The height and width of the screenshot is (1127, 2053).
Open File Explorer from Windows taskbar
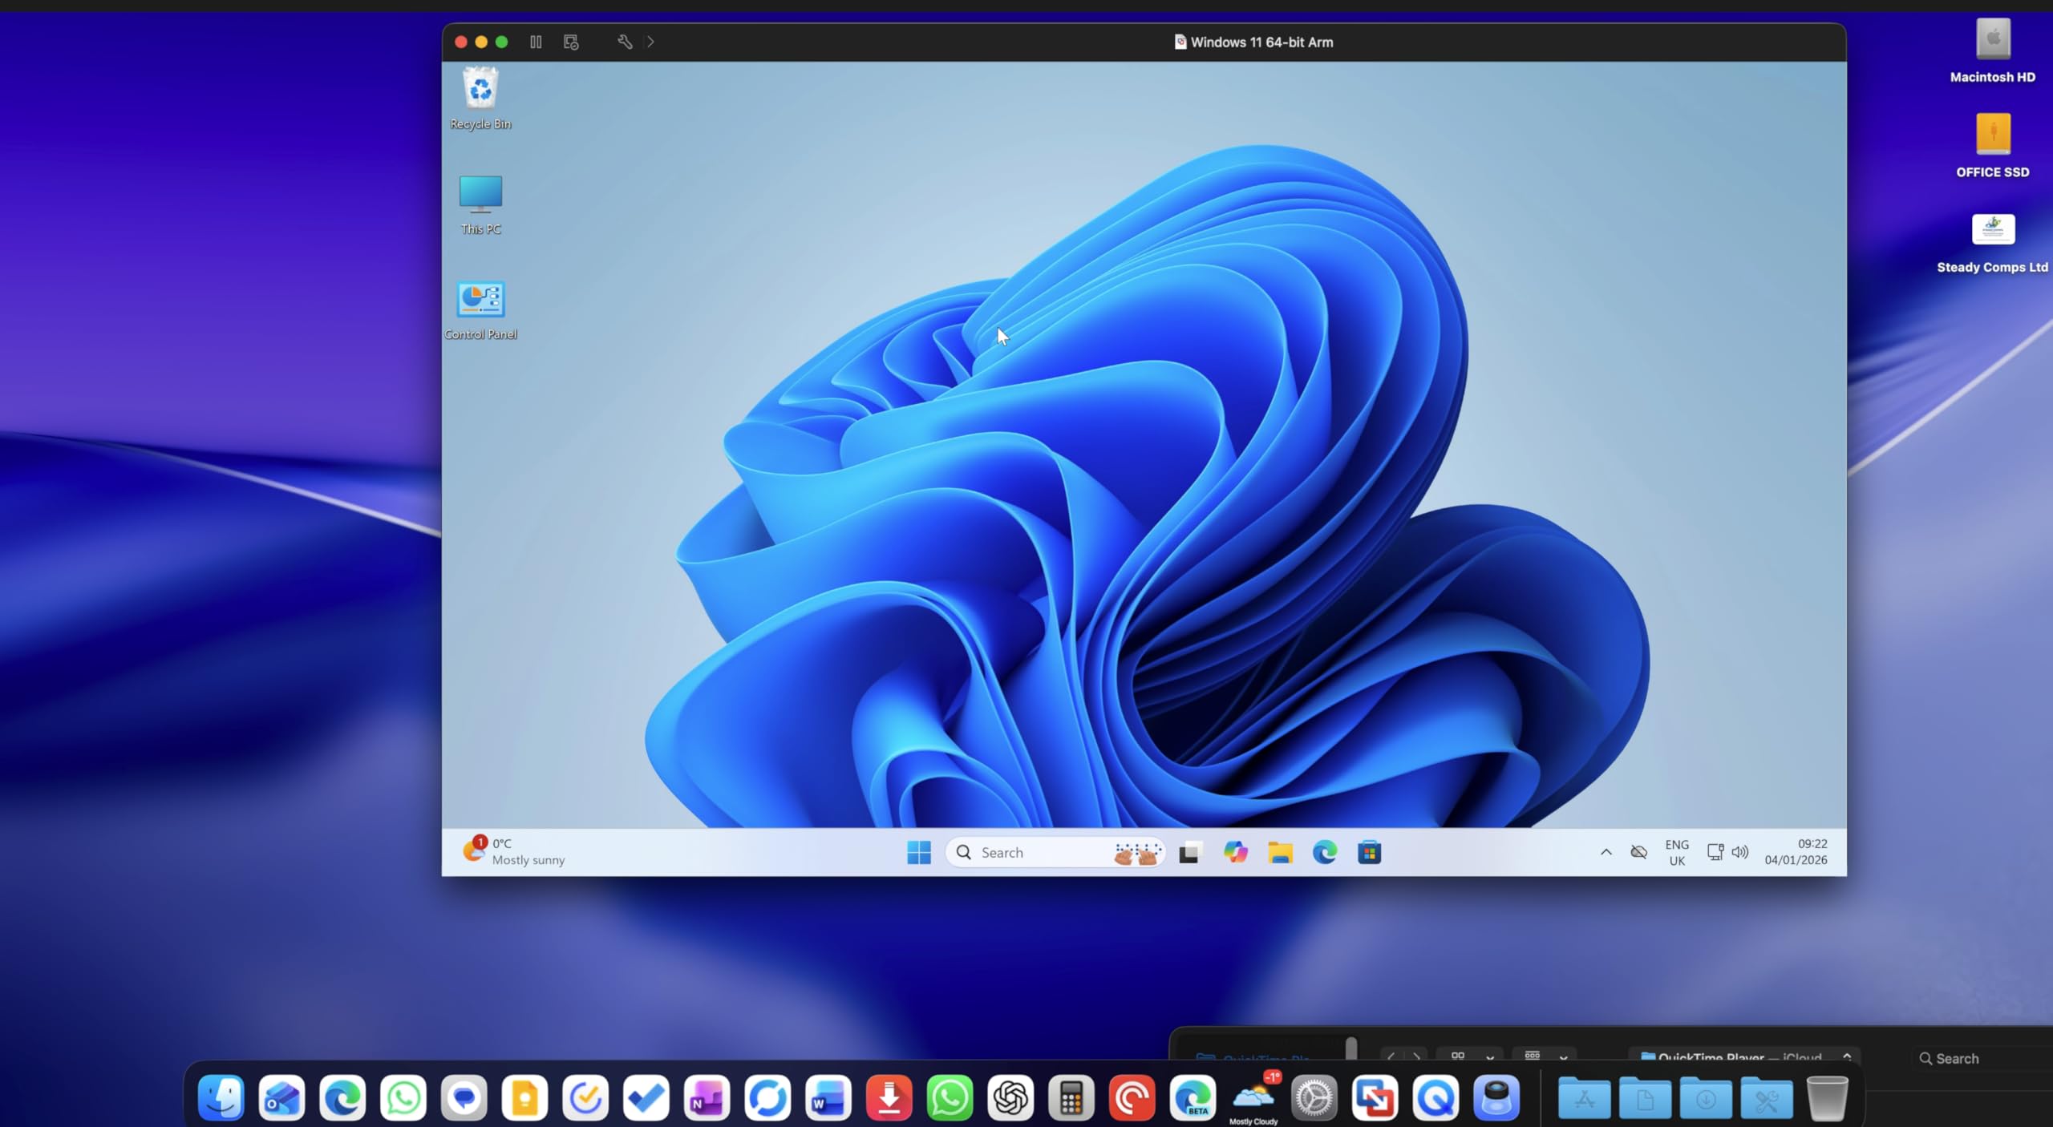click(x=1280, y=852)
